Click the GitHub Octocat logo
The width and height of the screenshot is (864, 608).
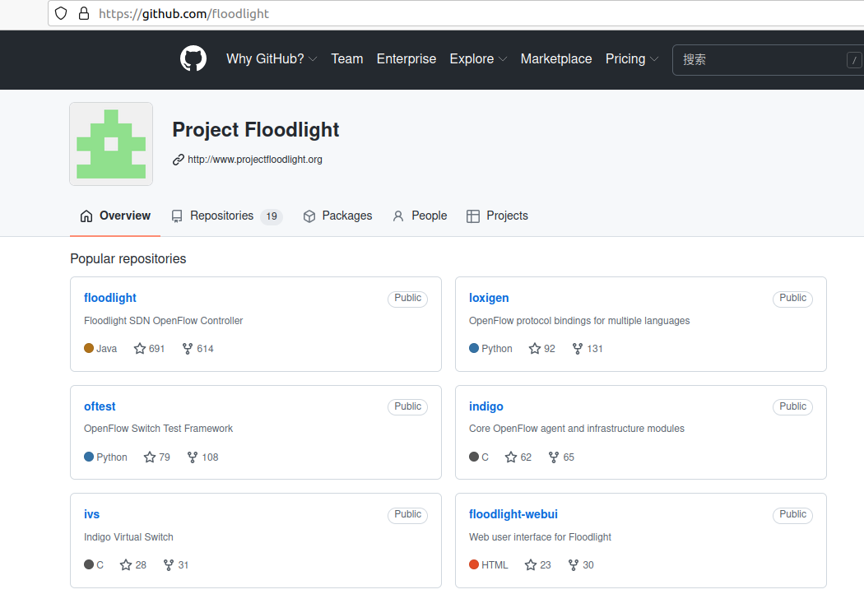click(x=193, y=58)
